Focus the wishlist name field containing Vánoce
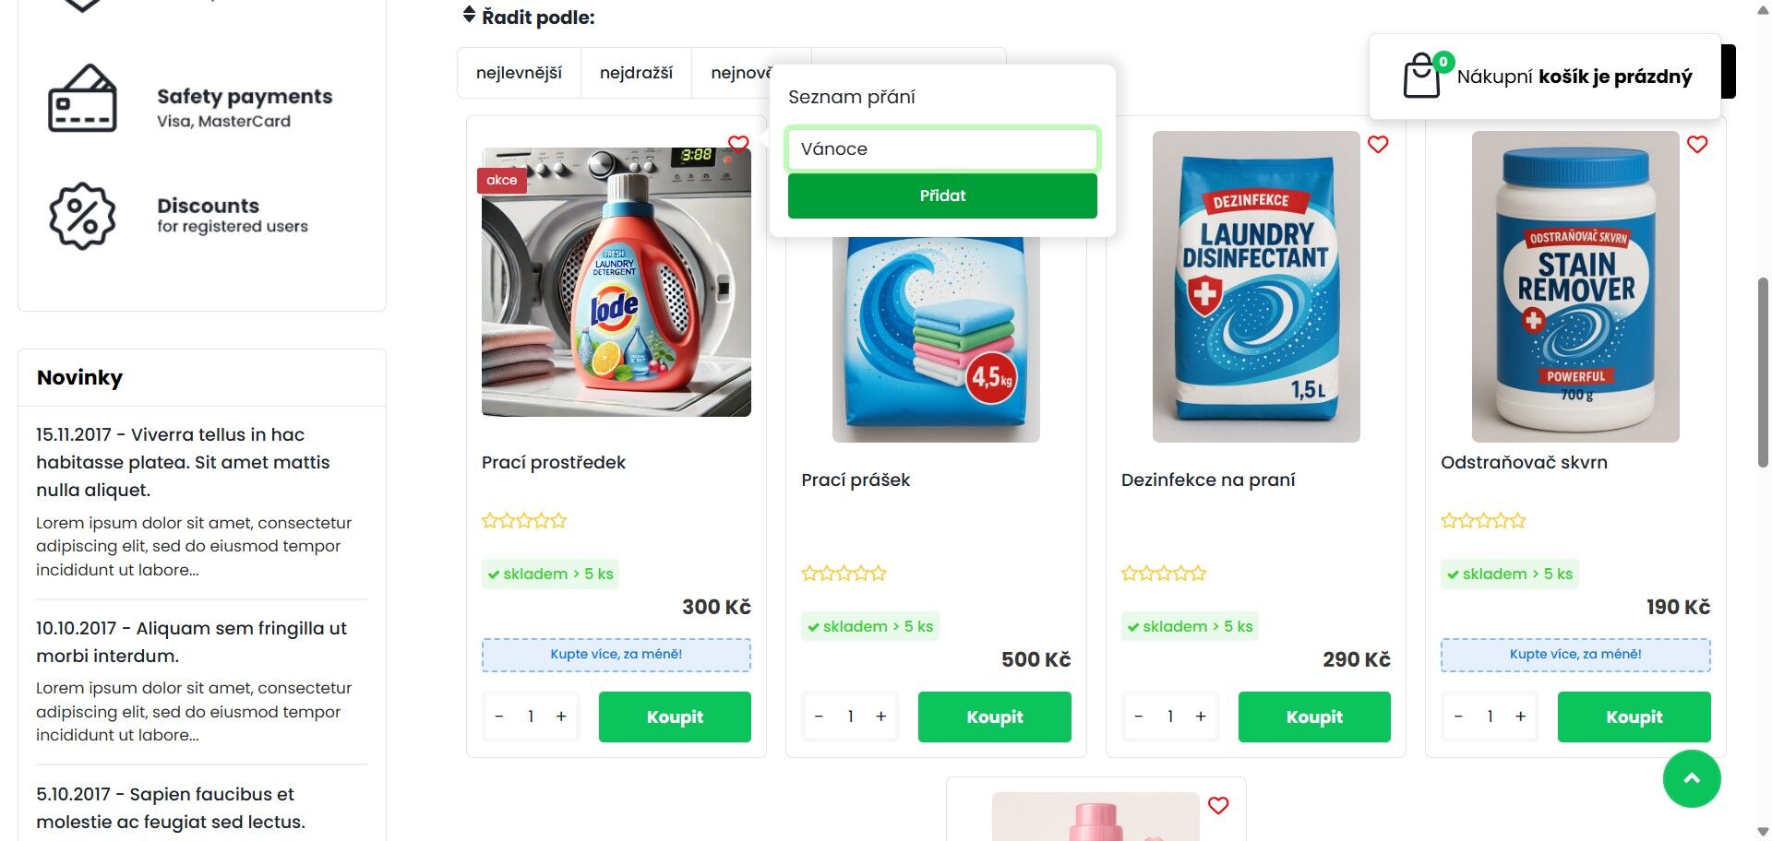 pyautogui.click(x=942, y=149)
